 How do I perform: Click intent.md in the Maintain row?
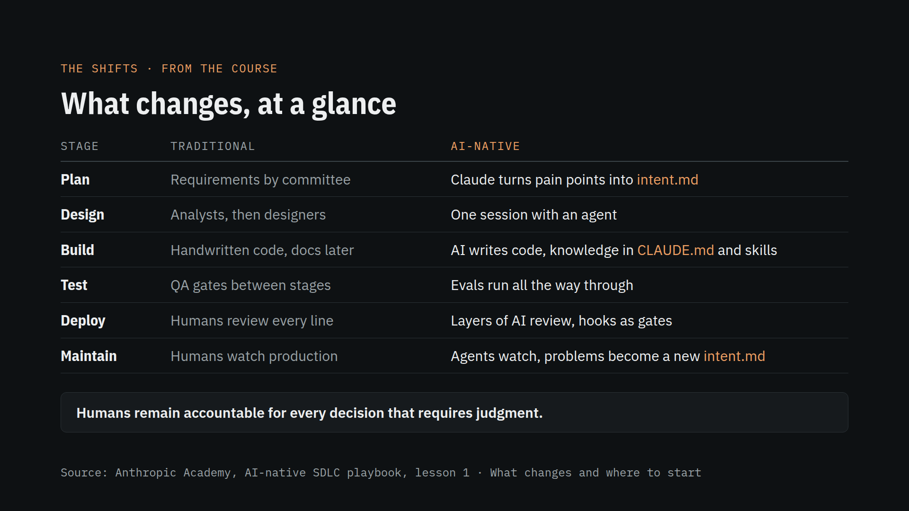[734, 356]
